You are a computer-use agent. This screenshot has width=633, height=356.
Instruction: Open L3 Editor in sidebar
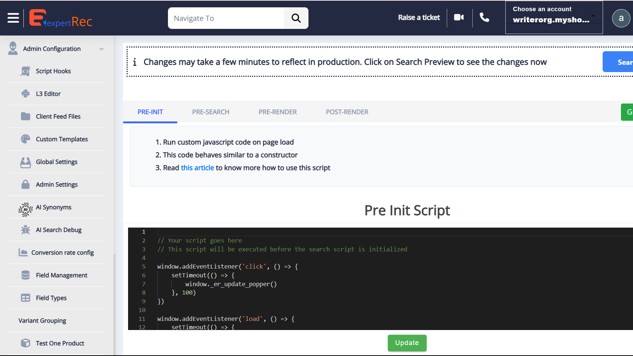click(48, 94)
